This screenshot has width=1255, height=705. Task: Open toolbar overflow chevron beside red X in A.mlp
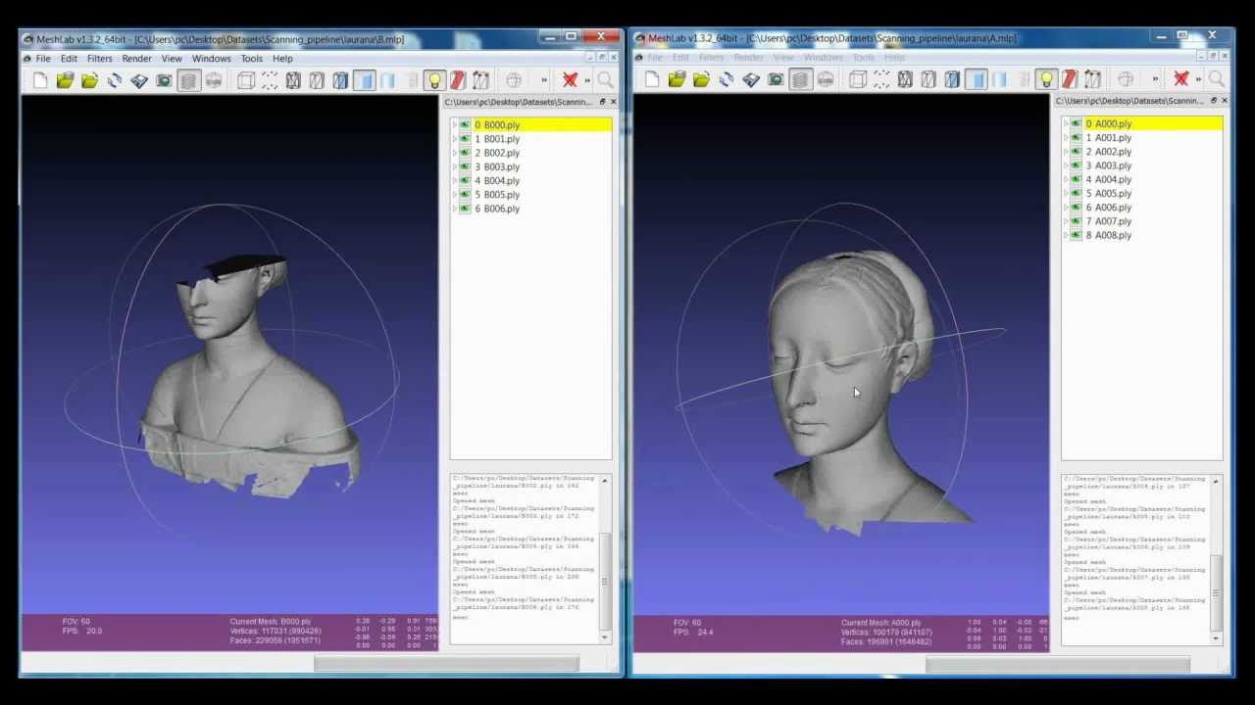(1198, 79)
